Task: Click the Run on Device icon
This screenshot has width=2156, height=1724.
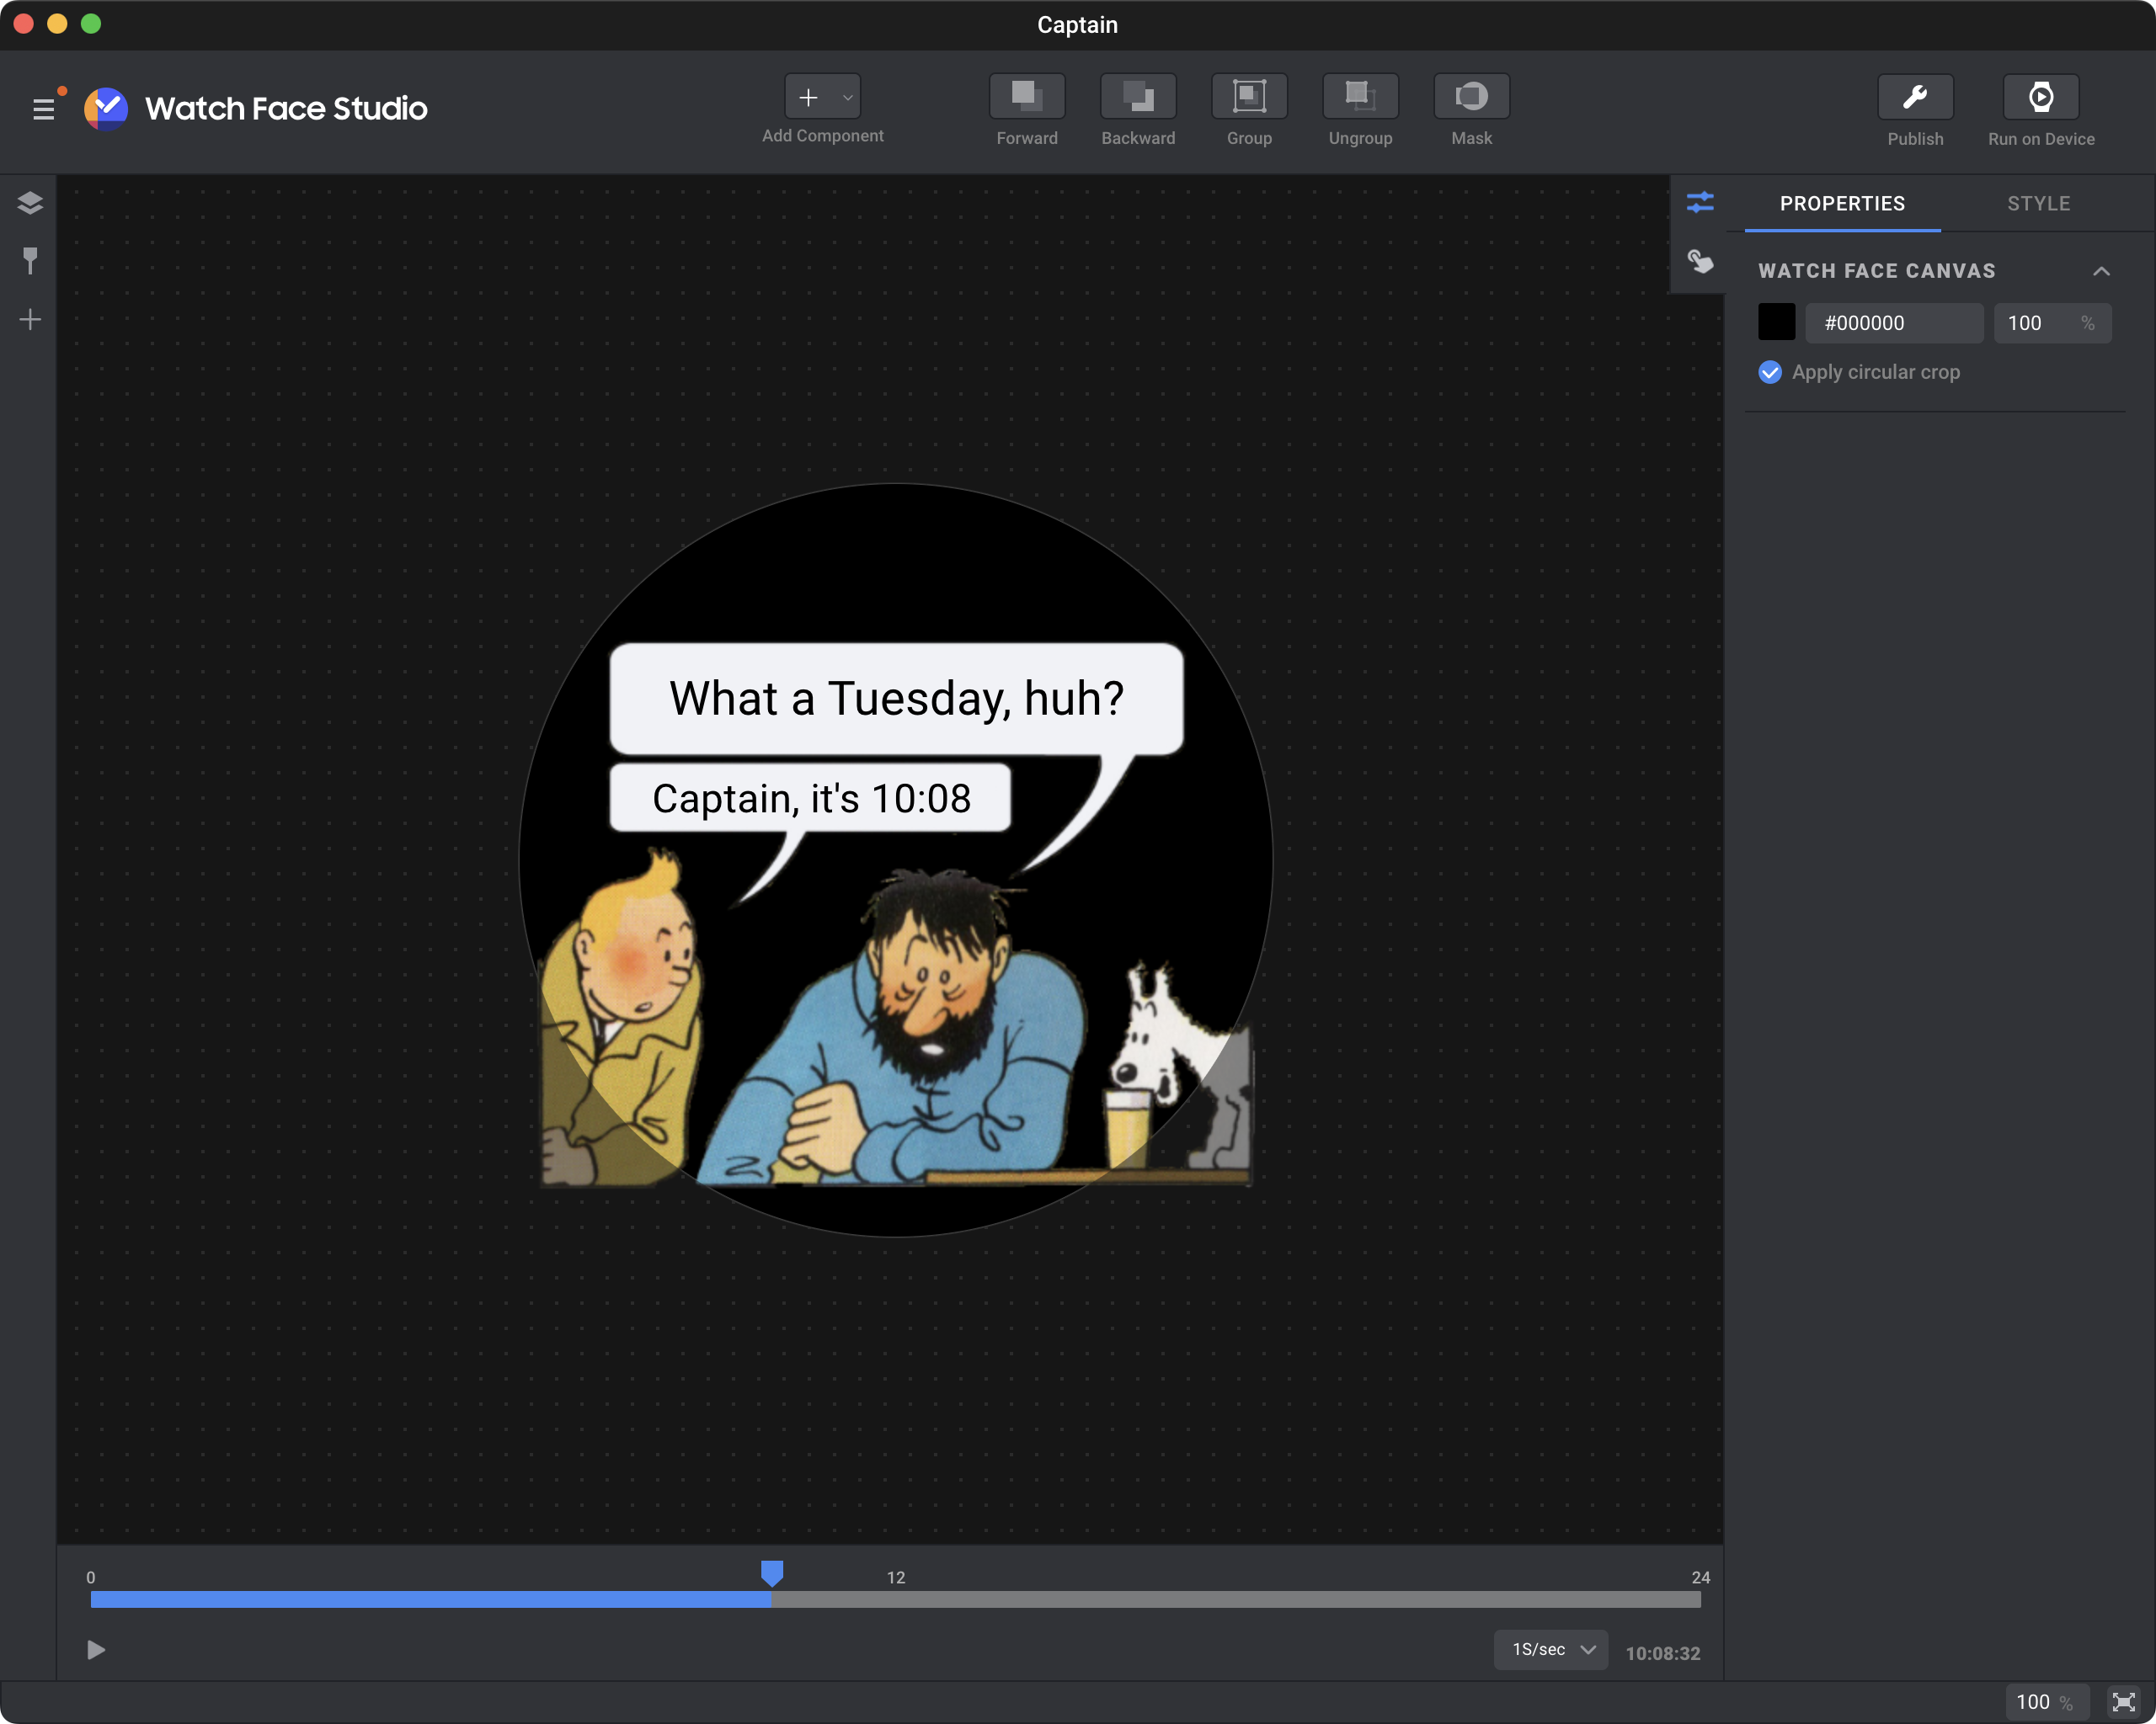Action: point(2040,97)
